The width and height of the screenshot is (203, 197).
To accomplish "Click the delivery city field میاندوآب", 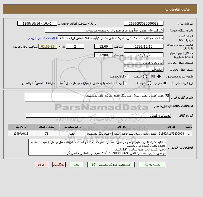I will (x=144, y=70).
